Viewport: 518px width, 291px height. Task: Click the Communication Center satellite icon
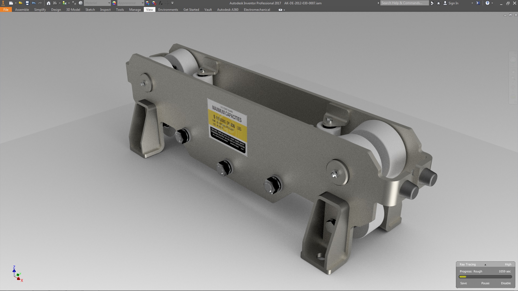pyautogui.click(x=432, y=3)
